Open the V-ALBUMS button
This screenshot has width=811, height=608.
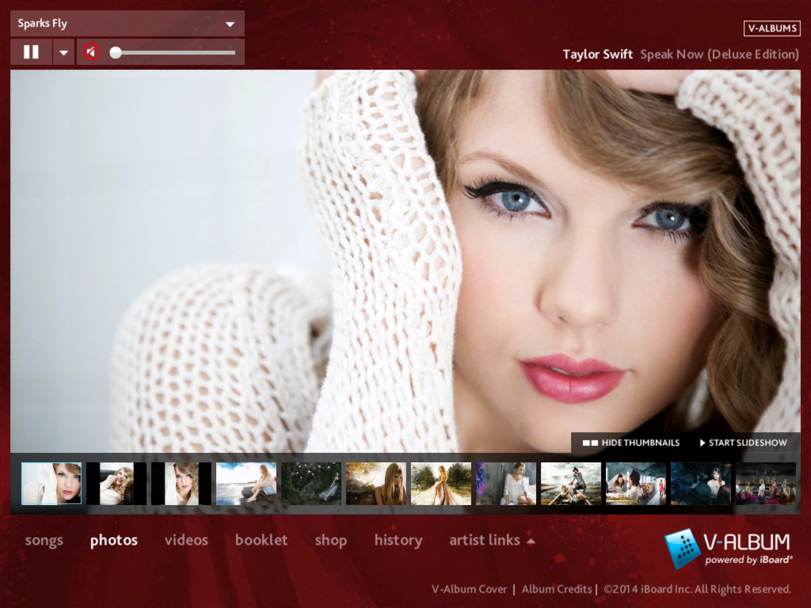click(x=772, y=28)
